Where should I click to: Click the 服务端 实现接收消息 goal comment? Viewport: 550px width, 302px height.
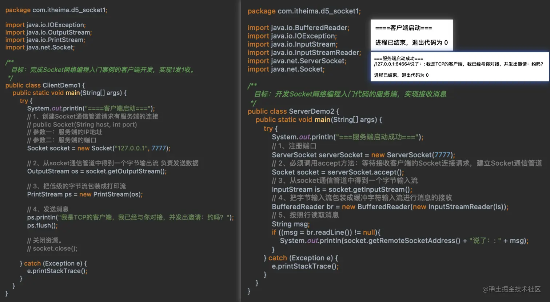click(x=350, y=94)
